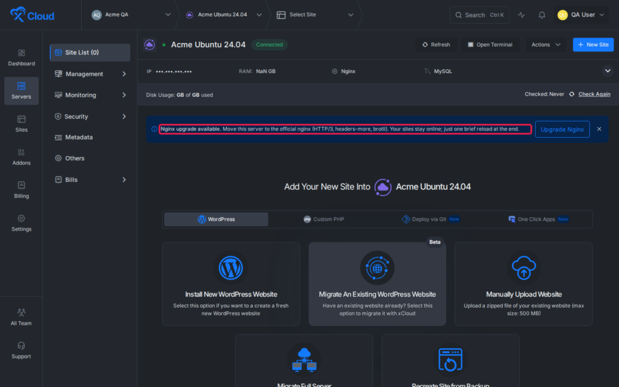619x387 pixels.
Task: Click the refresh icon beside Check Again
Action: pyautogui.click(x=571, y=94)
